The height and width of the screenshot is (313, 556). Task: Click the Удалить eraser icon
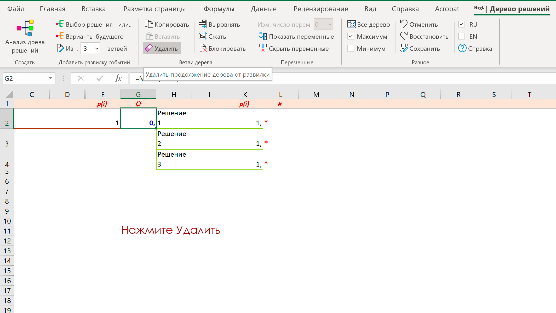[x=149, y=48]
